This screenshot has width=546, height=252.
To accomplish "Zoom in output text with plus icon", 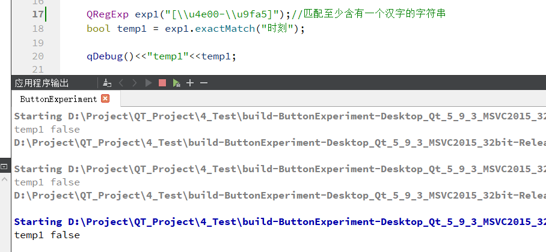I will point(190,83).
